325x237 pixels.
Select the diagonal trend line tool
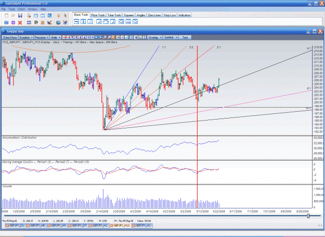tap(90, 21)
